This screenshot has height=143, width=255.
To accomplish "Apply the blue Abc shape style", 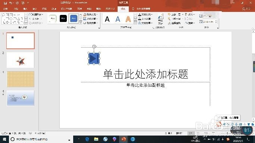I will coord(74,19).
